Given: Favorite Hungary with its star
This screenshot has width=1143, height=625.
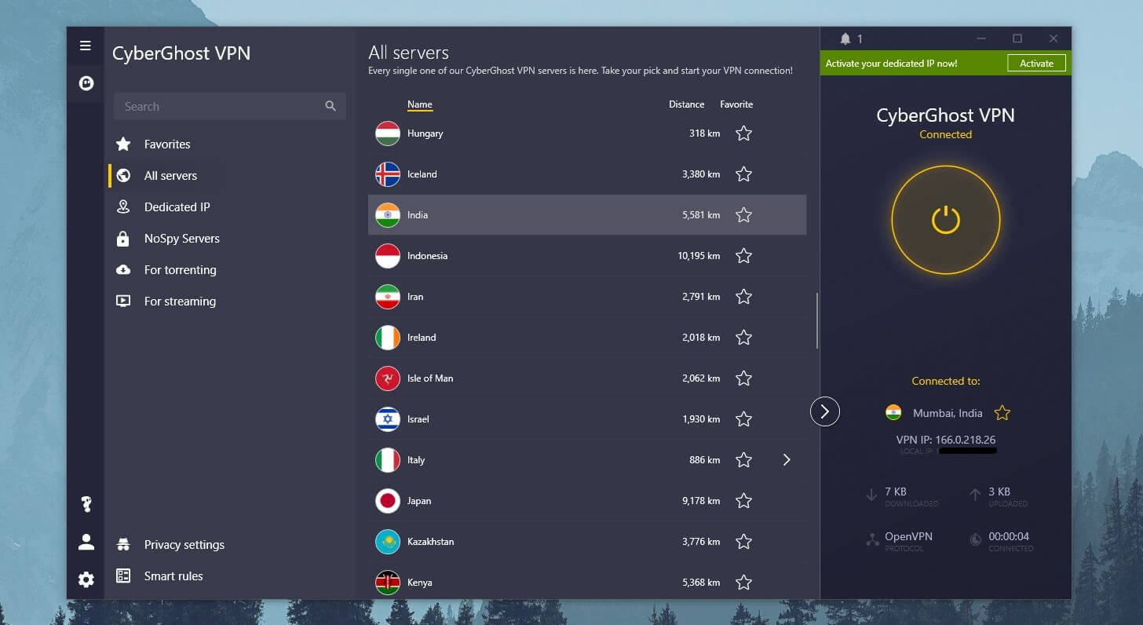Looking at the screenshot, I should click(x=743, y=133).
